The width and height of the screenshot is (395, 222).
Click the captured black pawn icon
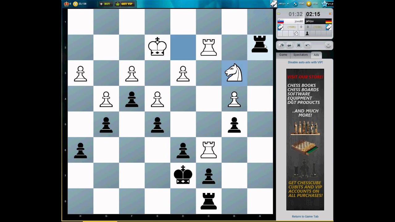(x=307, y=33)
